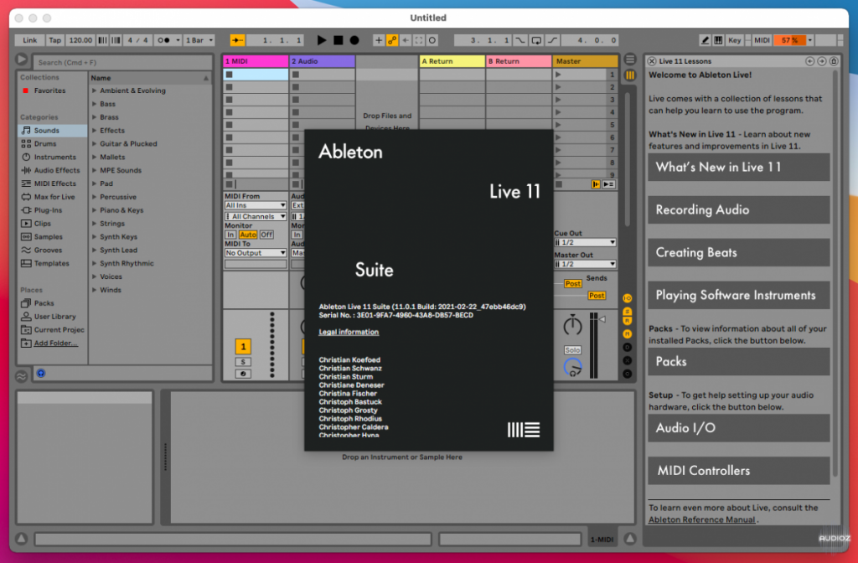Toggle the Metronome button
Screen dimensions: 858x563
pyautogui.click(x=163, y=40)
